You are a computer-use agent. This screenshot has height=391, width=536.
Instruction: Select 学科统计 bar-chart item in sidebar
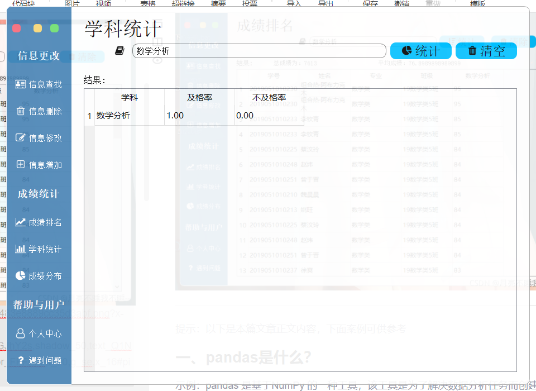pos(39,249)
